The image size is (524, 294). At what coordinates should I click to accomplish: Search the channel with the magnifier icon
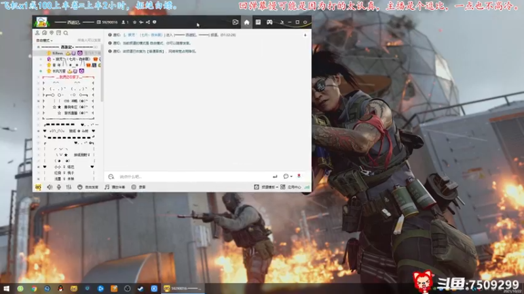66,33
